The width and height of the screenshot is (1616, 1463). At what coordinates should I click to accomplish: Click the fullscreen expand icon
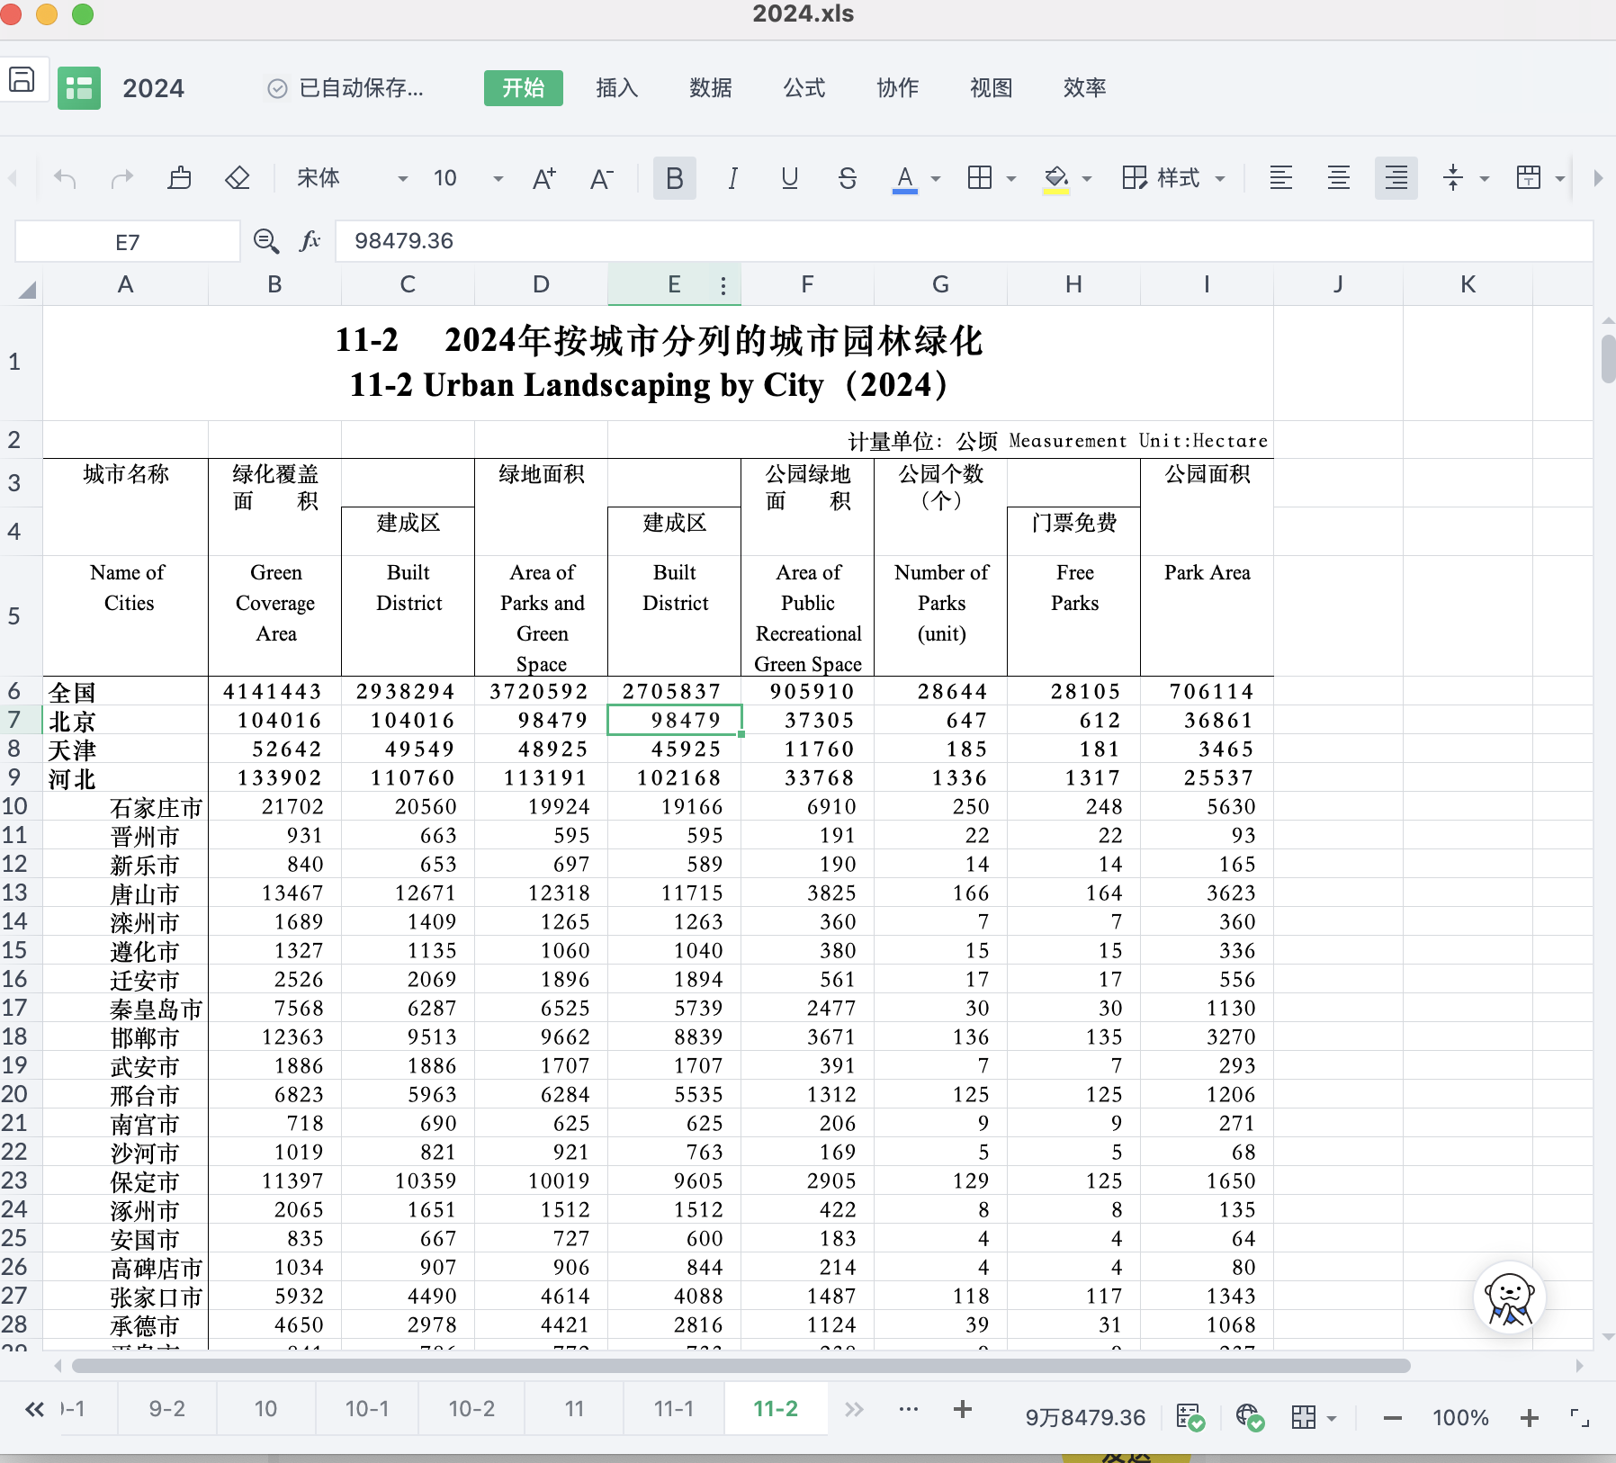1579,1418
